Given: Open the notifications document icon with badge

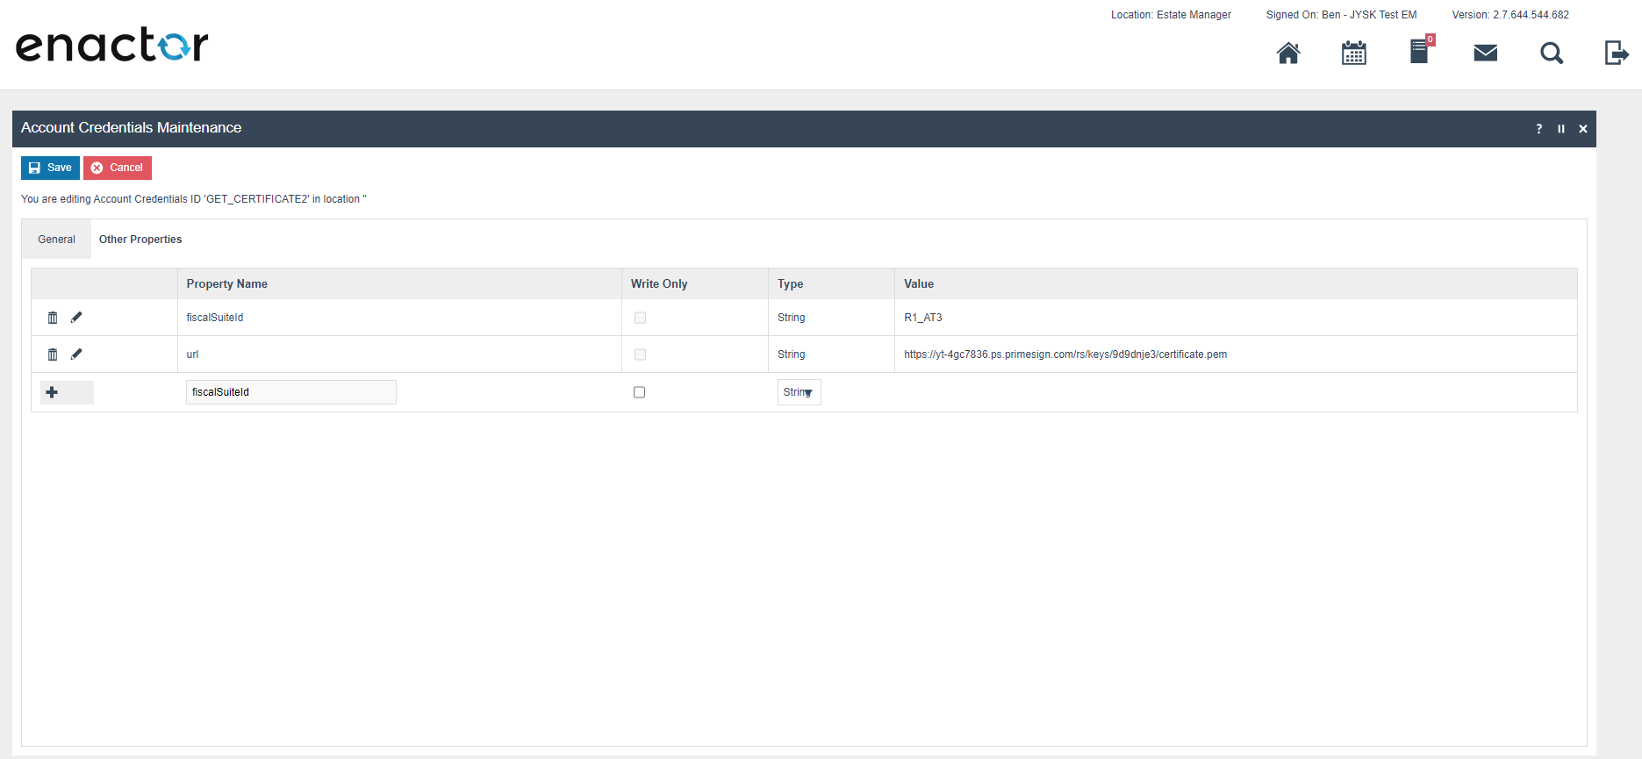Looking at the screenshot, I should 1419,52.
